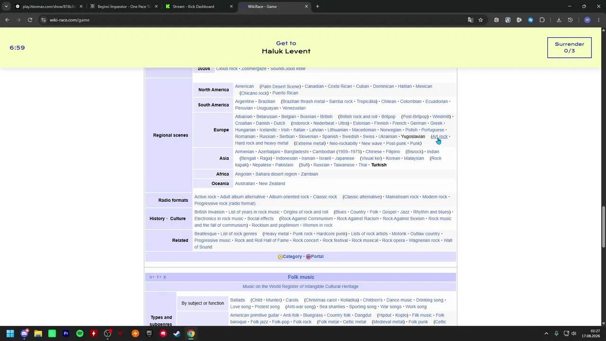This screenshot has width=606, height=341.
Task: Open the Ukrainian rock link
Action: coord(388,136)
